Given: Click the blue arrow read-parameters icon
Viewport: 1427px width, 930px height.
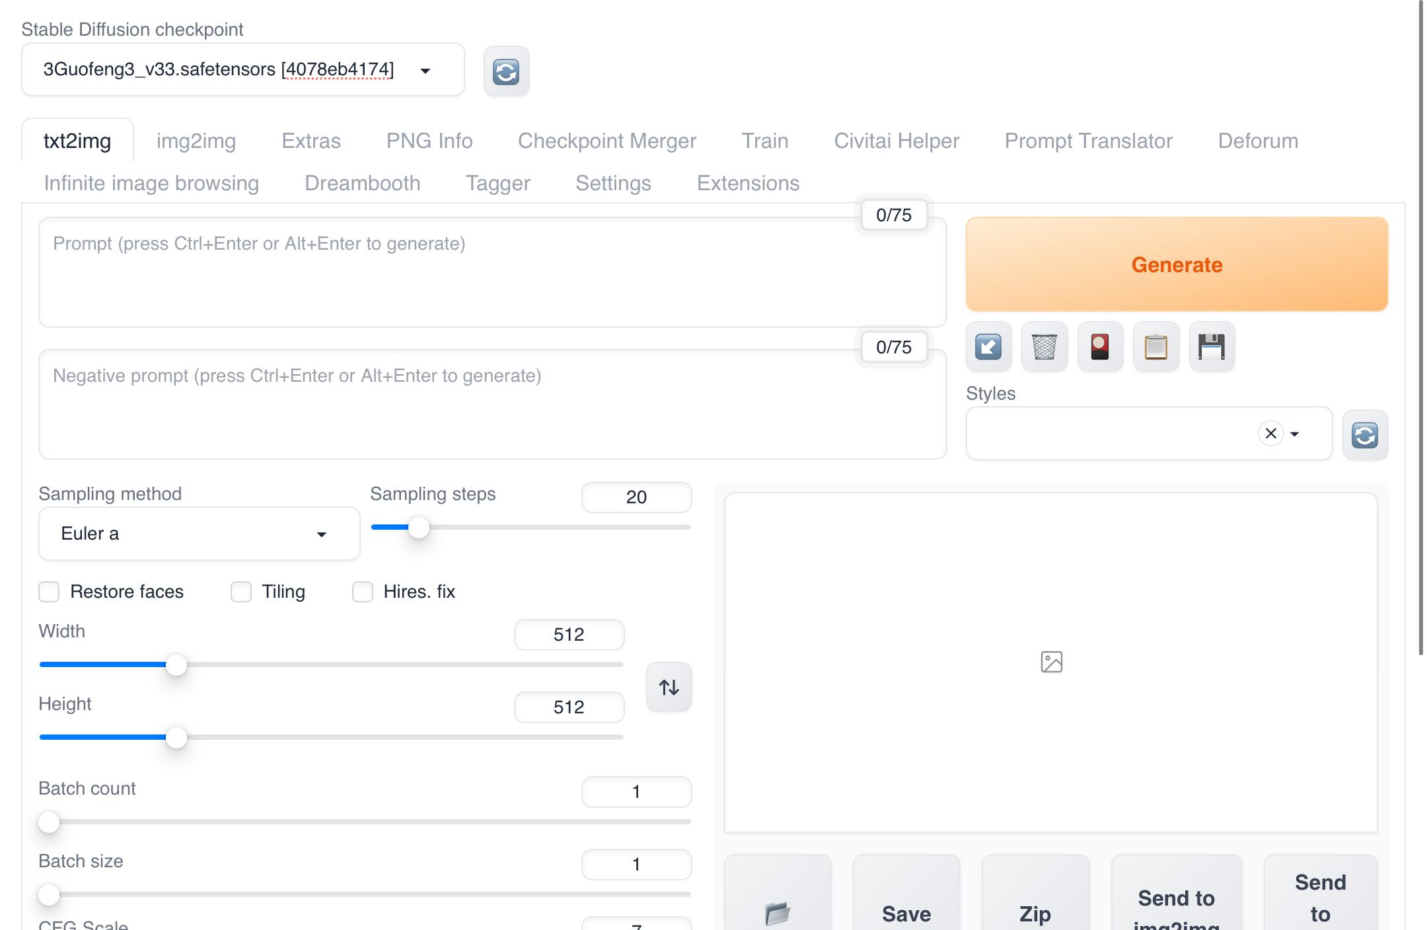Looking at the screenshot, I should 988,347.
